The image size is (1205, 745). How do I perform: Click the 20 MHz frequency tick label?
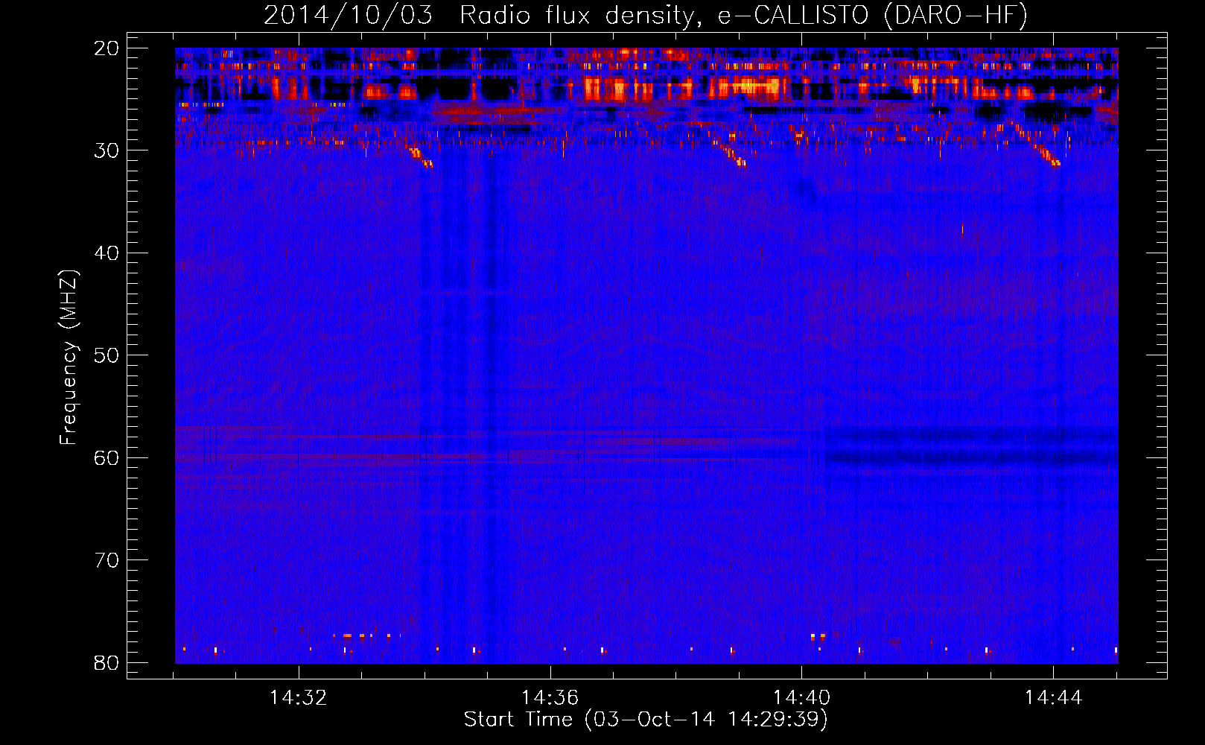coord(106,48)
